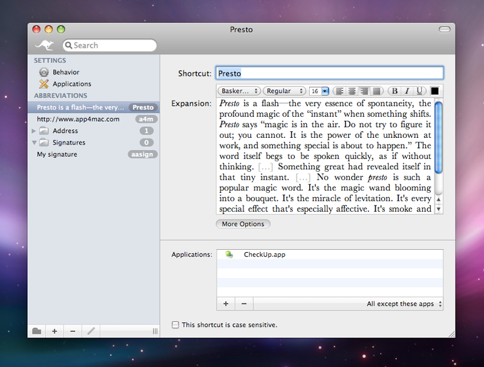Open the Regular font style dropdown
The height and width of the screenshot is (367, 484).
tap(284, 91)
